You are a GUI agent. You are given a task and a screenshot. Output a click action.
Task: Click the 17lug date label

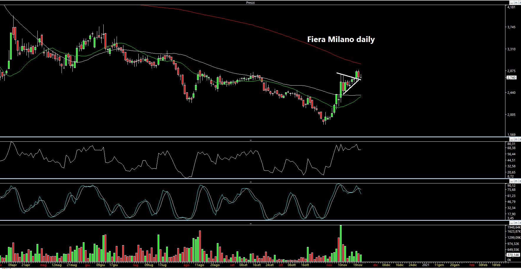[x=162, y=265]
